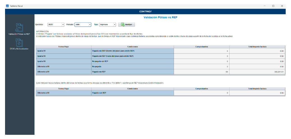
Task: Click Total Importe Factura header in top table
Action: (257, 47)
